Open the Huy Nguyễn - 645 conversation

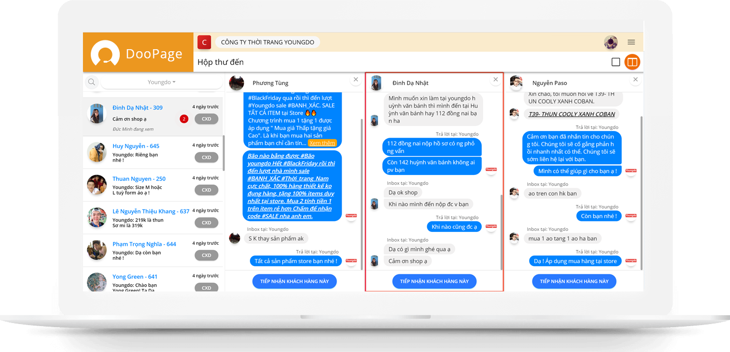[x=153, y=152]
